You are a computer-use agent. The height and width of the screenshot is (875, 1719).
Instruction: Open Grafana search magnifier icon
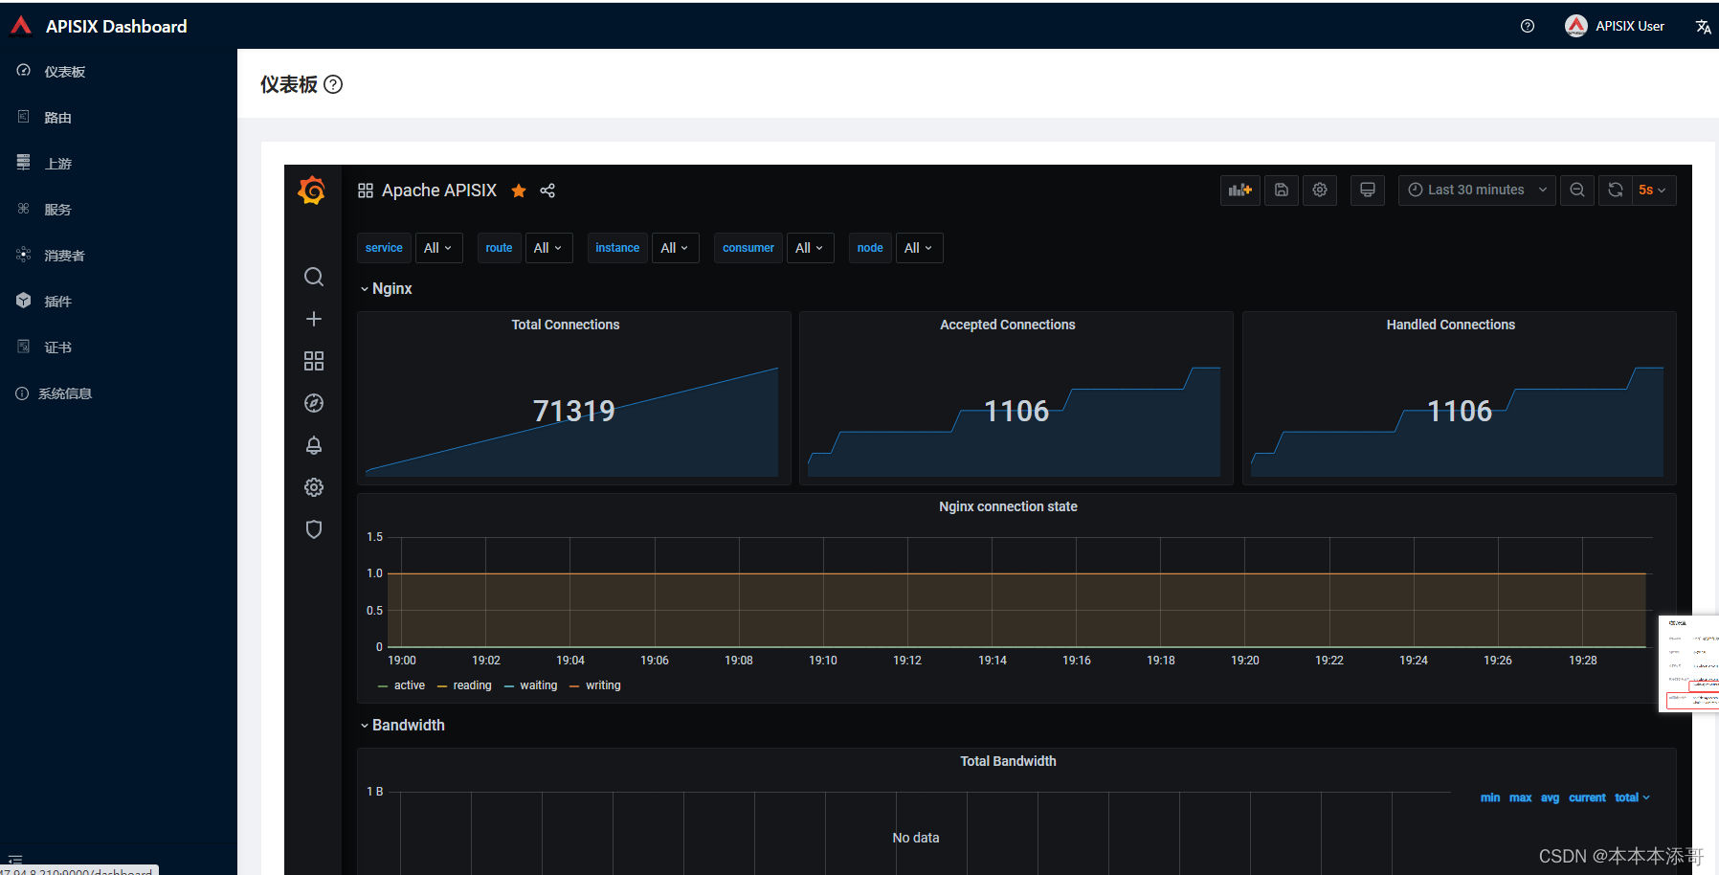point(314,277)
